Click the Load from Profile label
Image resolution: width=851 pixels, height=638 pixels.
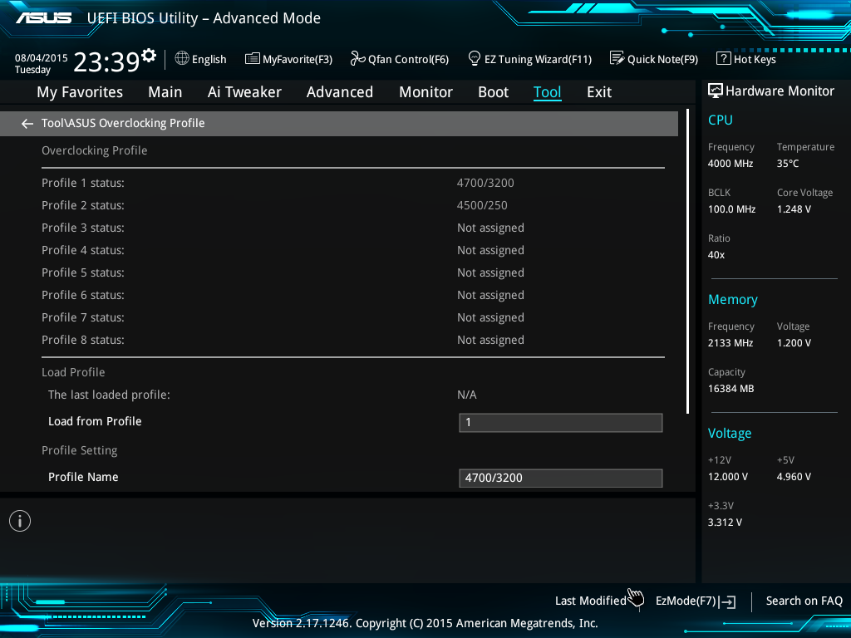click(95, 421)
